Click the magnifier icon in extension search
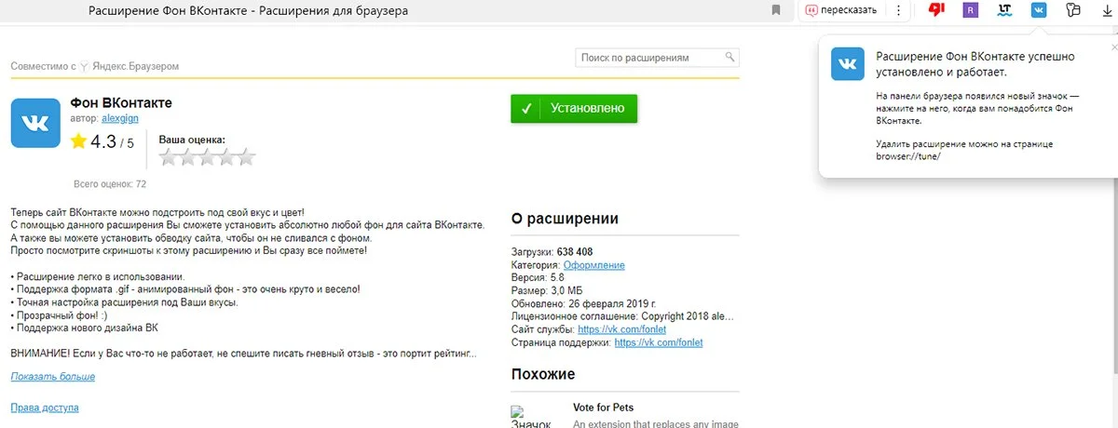Image resolution: width=1118 pixels, height=428 pixels. point(729,57)
